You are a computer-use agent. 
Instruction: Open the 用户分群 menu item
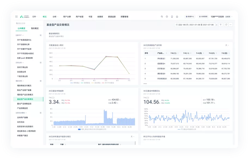(x=67, y=17)
